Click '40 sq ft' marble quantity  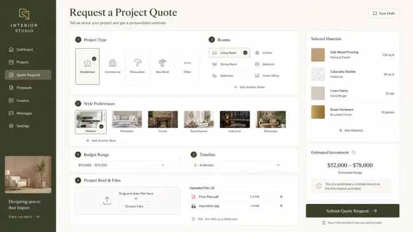click(x=389, y=74)
